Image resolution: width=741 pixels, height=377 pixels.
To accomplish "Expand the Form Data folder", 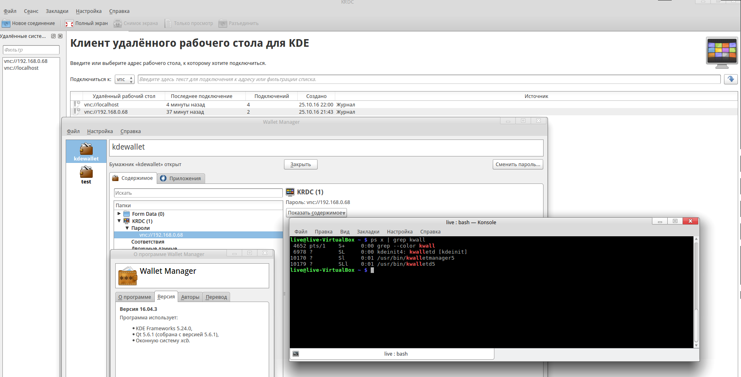I will (x=119, y=214).
